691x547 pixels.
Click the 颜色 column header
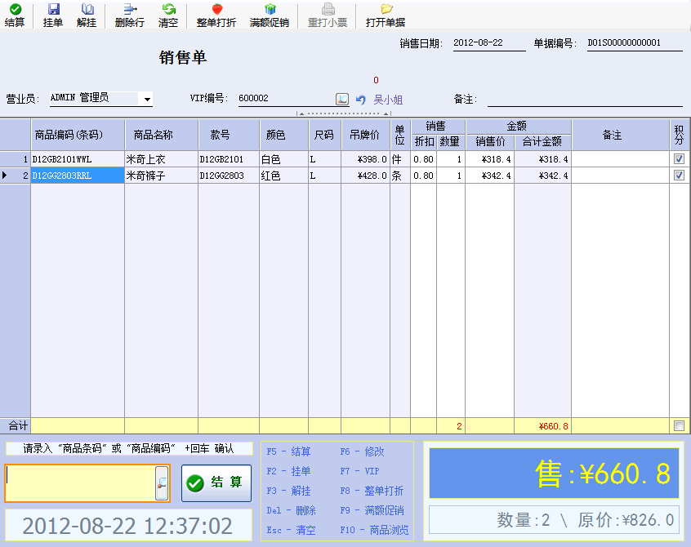(x=283, y=135)
